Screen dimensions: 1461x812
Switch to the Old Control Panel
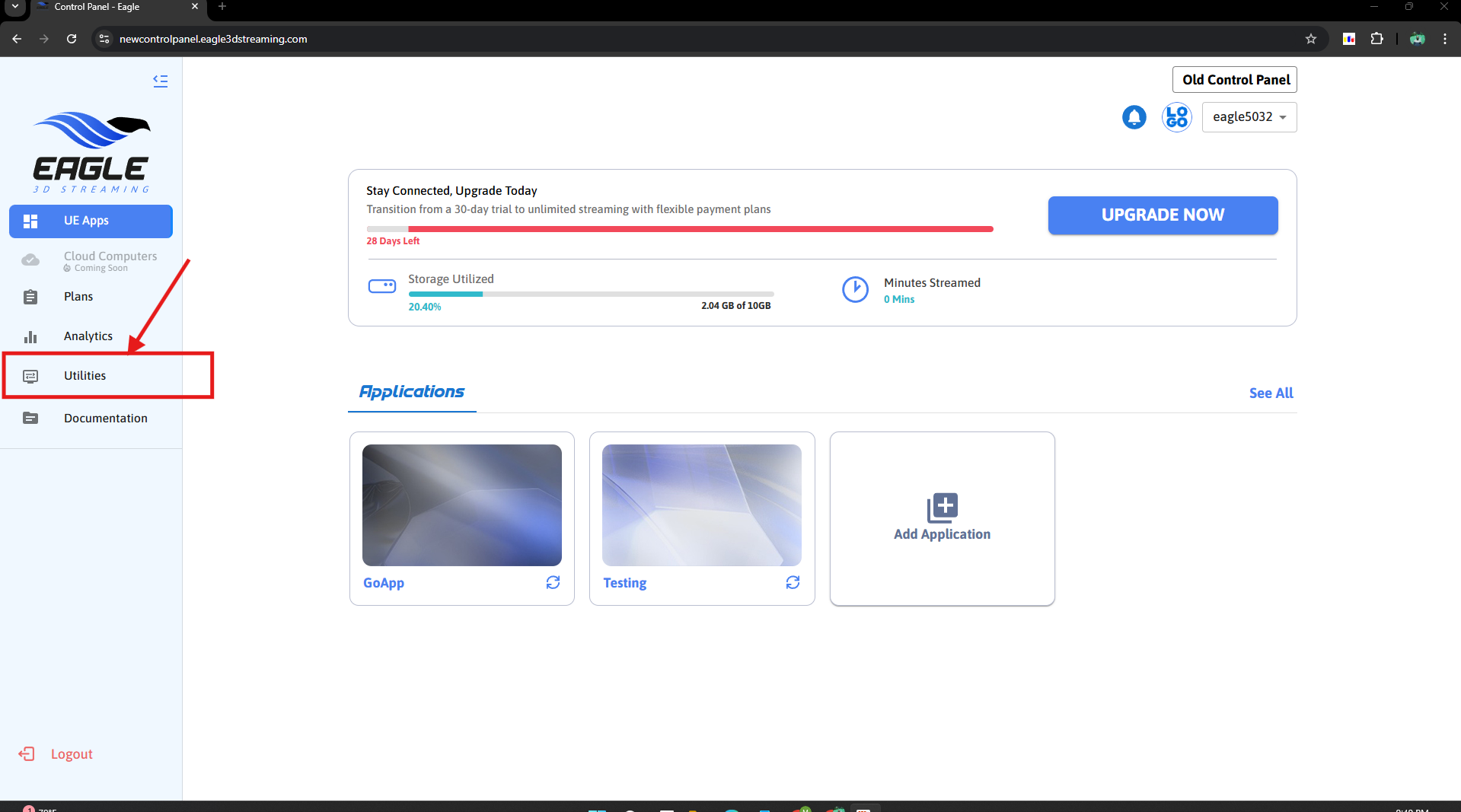click(1235, 80)
